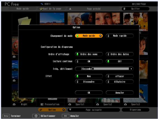The image size is (158, 119).
Task: Click the Sports3 file label
Action: (x=135, y=104)
